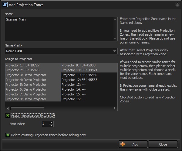Select Projector 3: Demo Projector
Screen dimensions: 182x151
26,75
